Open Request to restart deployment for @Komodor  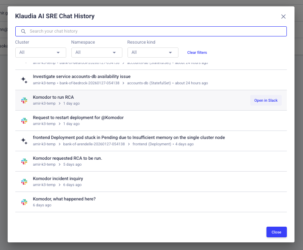click(x=151, y=121)
